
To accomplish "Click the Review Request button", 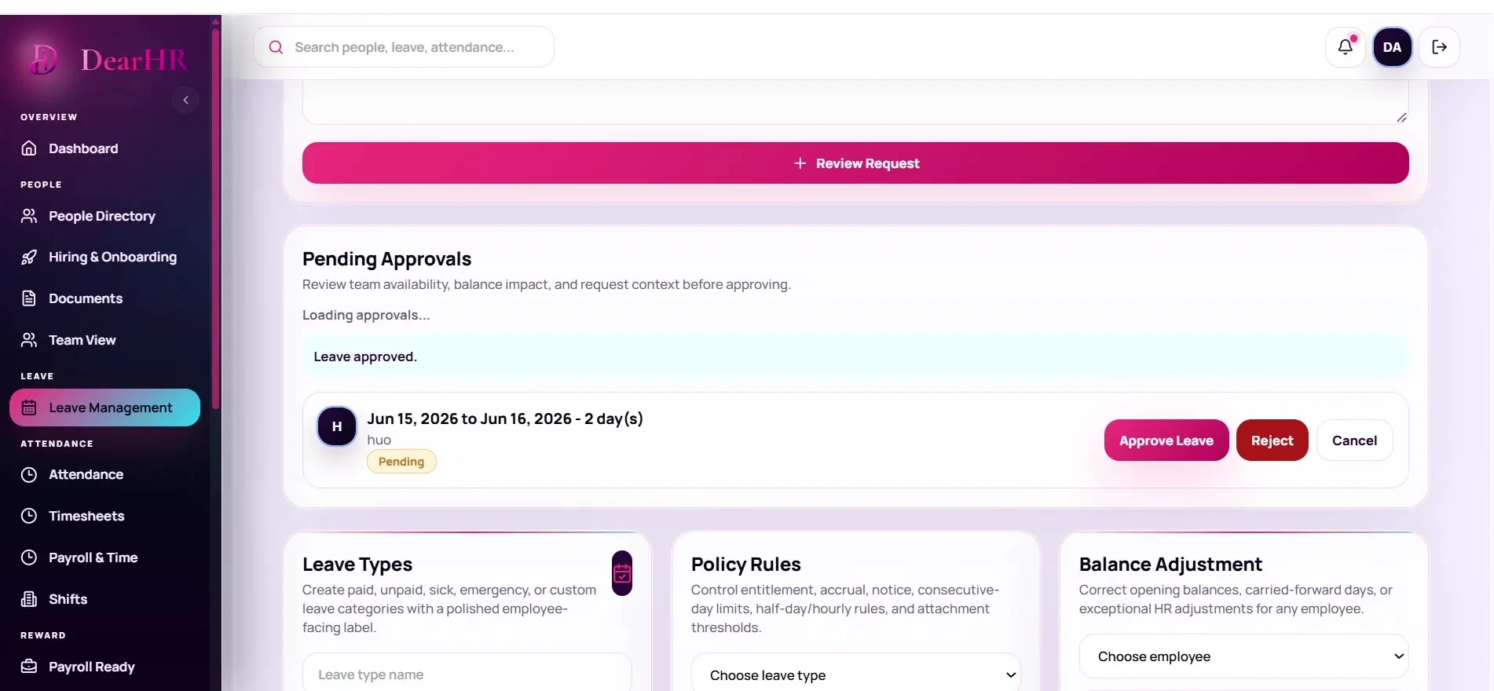I will pyautogui.click(x=855, y=163).
